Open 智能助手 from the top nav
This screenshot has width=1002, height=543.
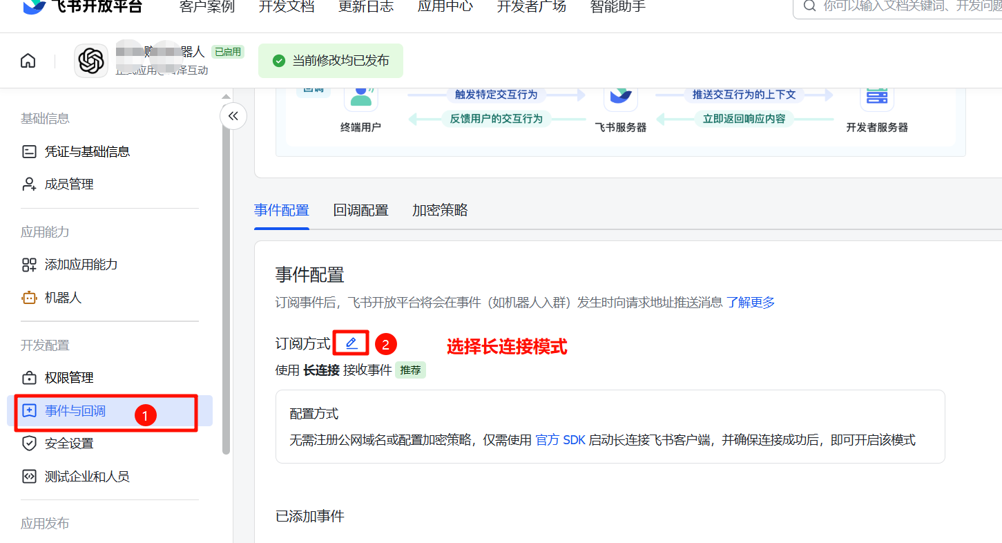coord(618,7)
